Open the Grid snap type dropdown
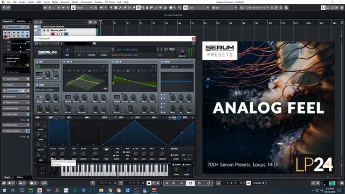The height and width of the screenshot is (194, 345). pyautogui.click(x=198, y=8)
